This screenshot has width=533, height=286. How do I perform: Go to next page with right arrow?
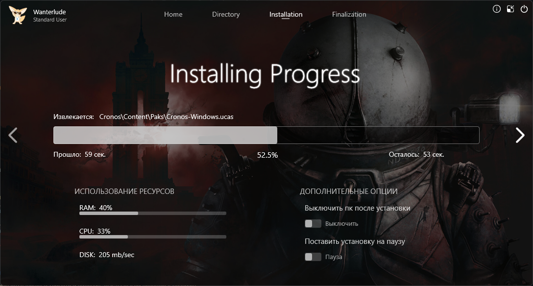520,135
